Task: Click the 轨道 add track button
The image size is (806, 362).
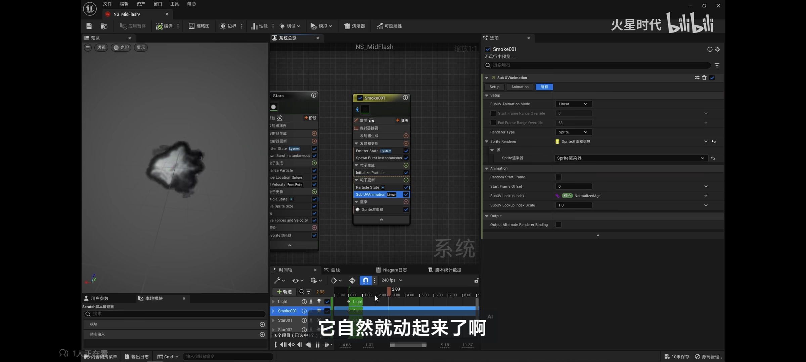Action: [284, 292]
